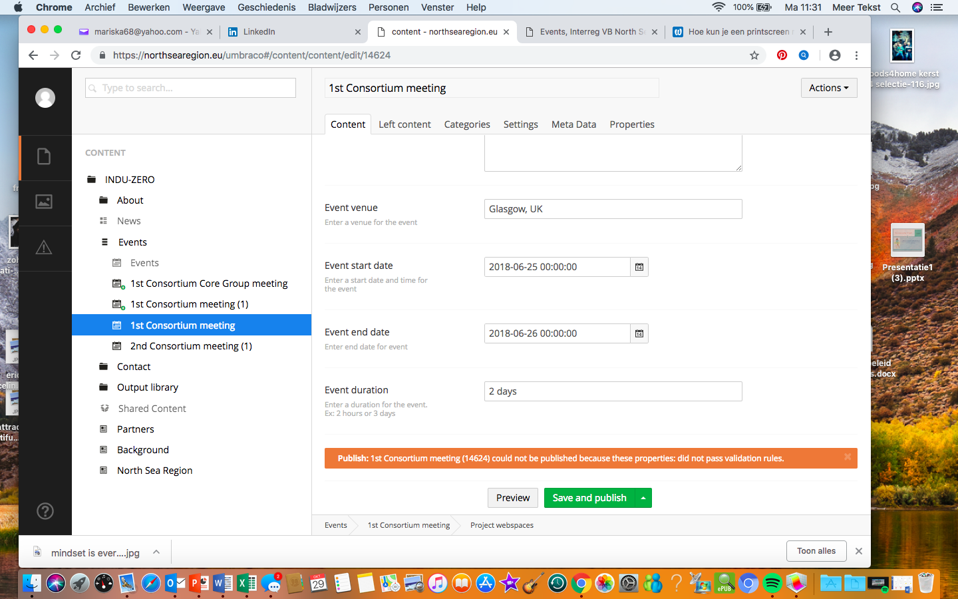Click the Event venue input field
958x599 pixels.
pyautogui.click(x=613, y=209)
